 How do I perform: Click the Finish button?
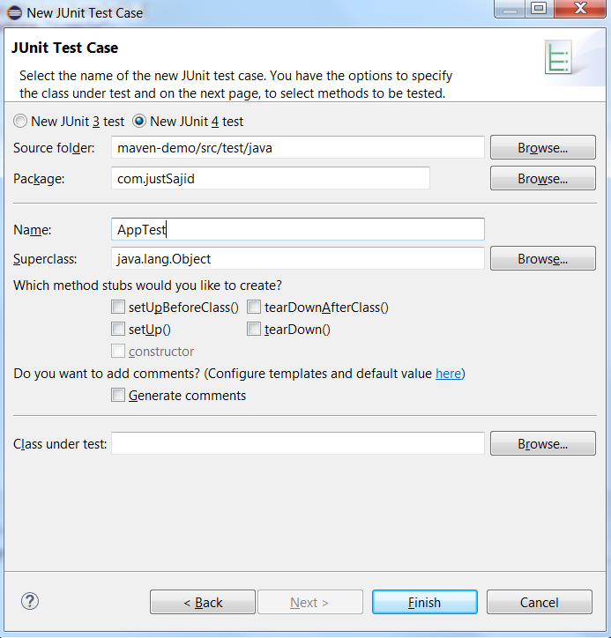click(425, 602)
